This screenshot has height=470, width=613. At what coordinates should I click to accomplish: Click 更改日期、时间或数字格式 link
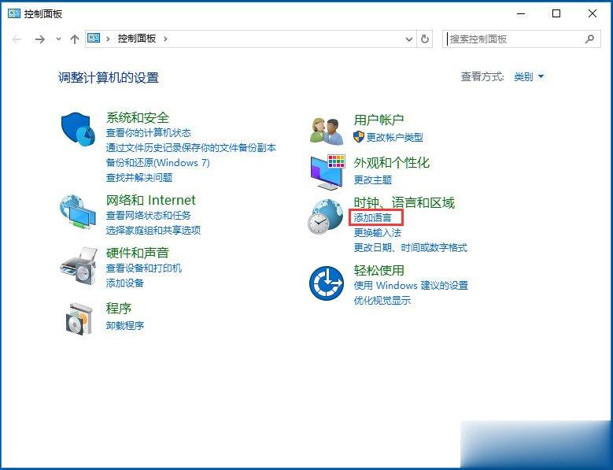(x=411, y=247)
